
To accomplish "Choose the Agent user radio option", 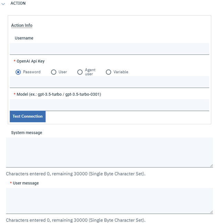I will pos(80,72).
